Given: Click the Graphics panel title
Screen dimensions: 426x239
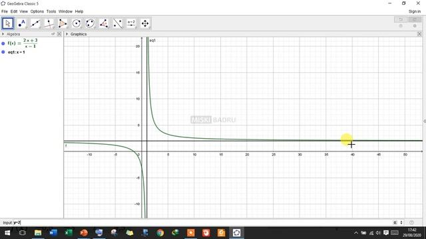Looking at the screenshot, I should (79, 34).
